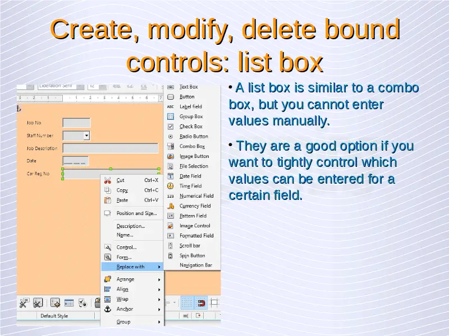Select the Name... menu entry

132,235
